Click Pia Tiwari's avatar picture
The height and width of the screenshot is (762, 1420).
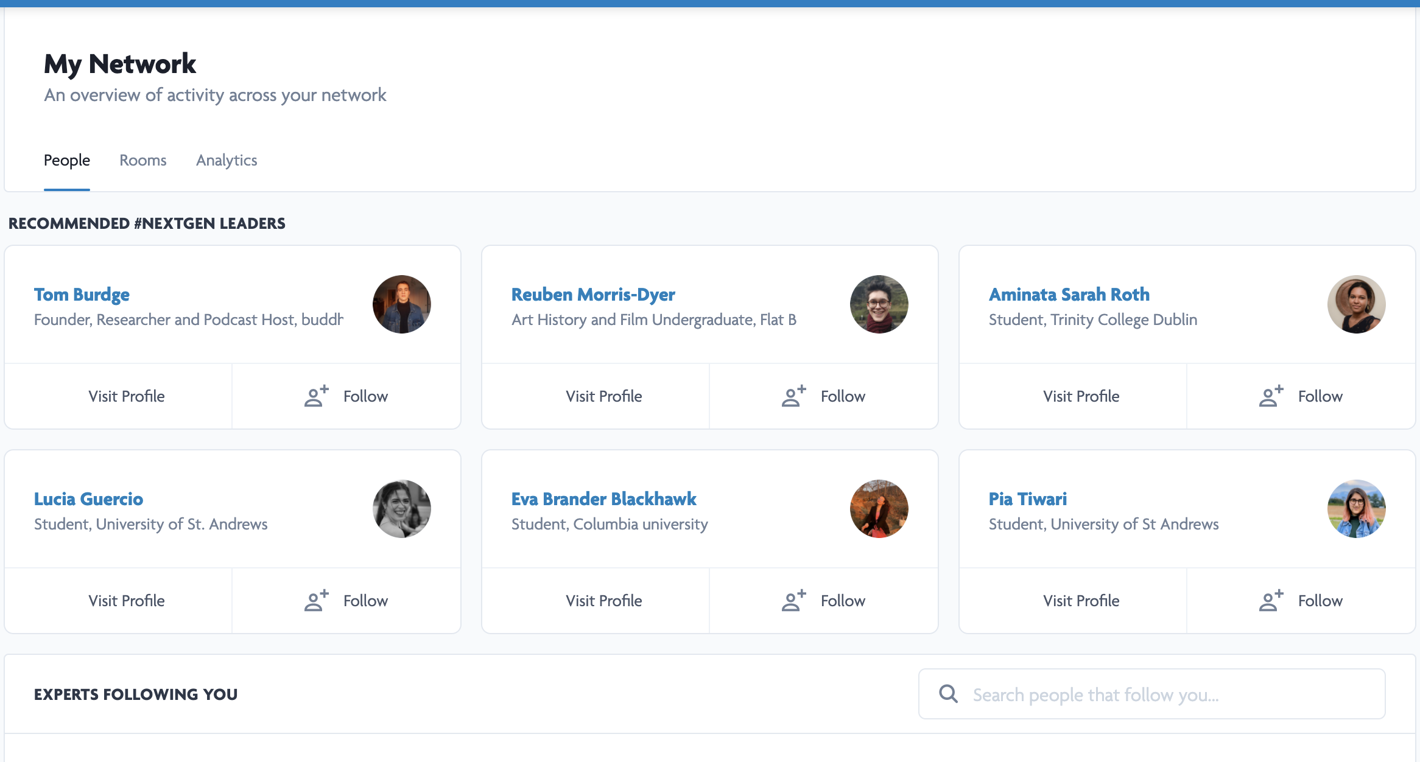pyautogui.click(x=1356, y=509)
